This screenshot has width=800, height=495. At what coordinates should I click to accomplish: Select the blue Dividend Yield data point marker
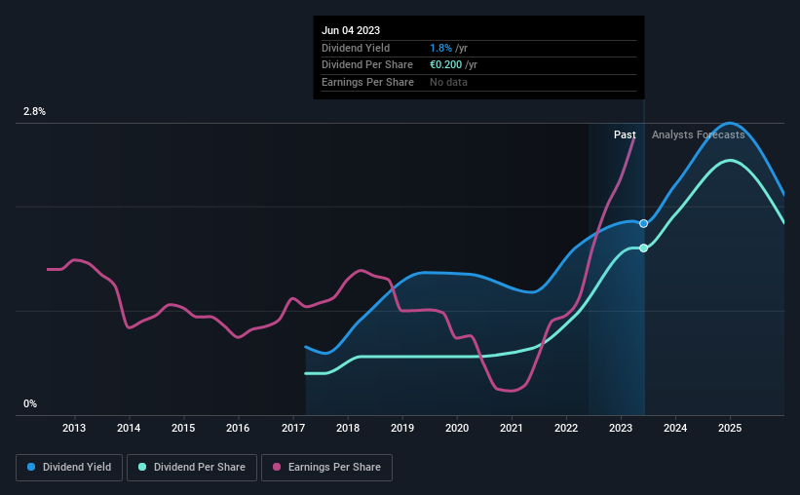click(x=644, y=223)
